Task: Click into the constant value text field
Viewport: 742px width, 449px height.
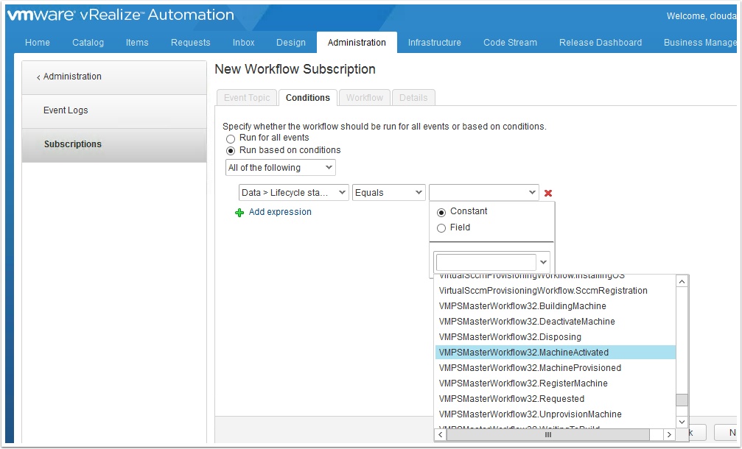Action: pos(486,262)
